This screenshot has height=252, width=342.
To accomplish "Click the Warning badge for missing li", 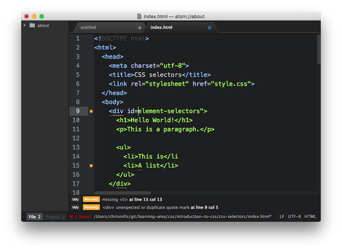I will (91, 199).
